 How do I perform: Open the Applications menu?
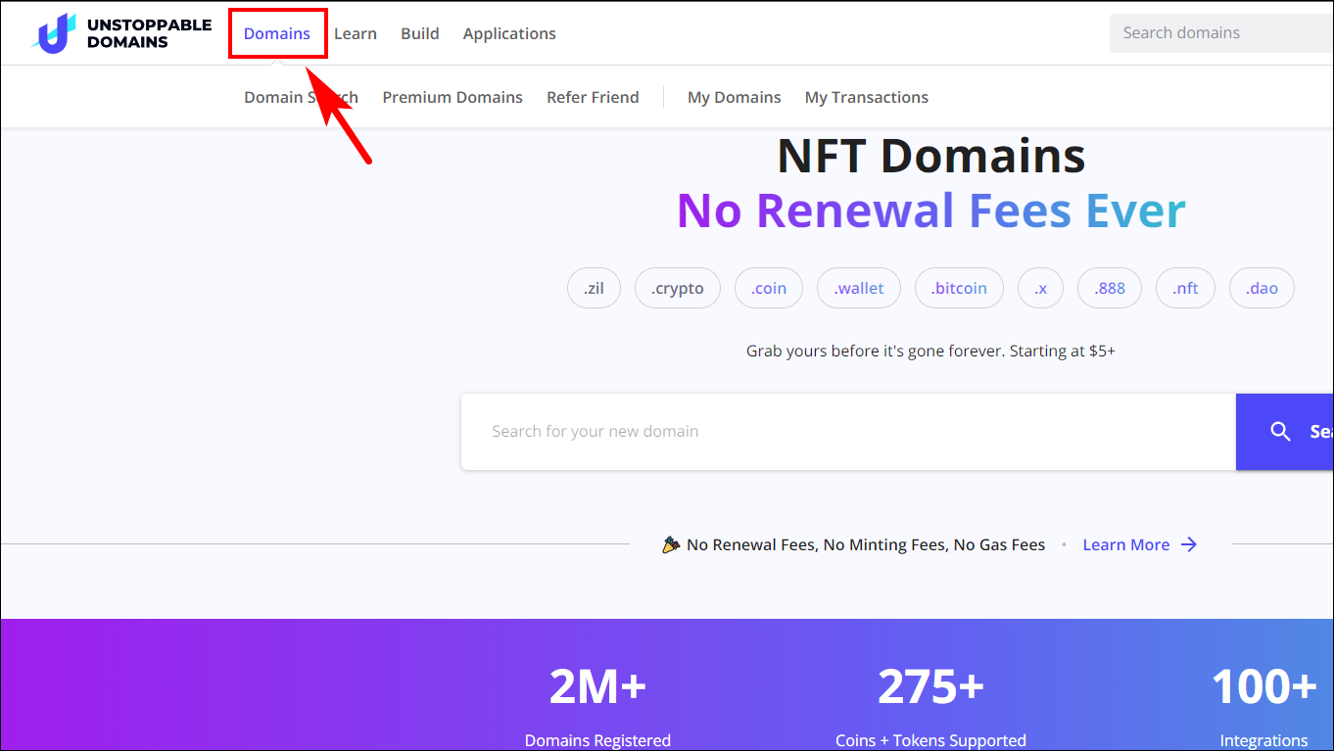[509, 33]
